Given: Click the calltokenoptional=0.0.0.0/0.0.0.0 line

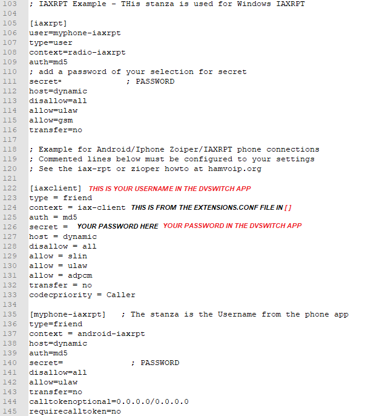Looking at the screenshot, I should click(109, 401).
